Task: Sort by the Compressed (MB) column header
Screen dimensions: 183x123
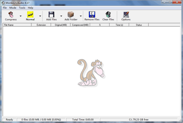Action: (80, 25)
